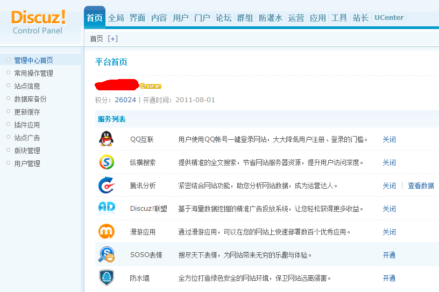439x292 pixels.
Task: Click 关闭 for 腾讯分析
Action: pyautogui.click(x=389, y=186)
